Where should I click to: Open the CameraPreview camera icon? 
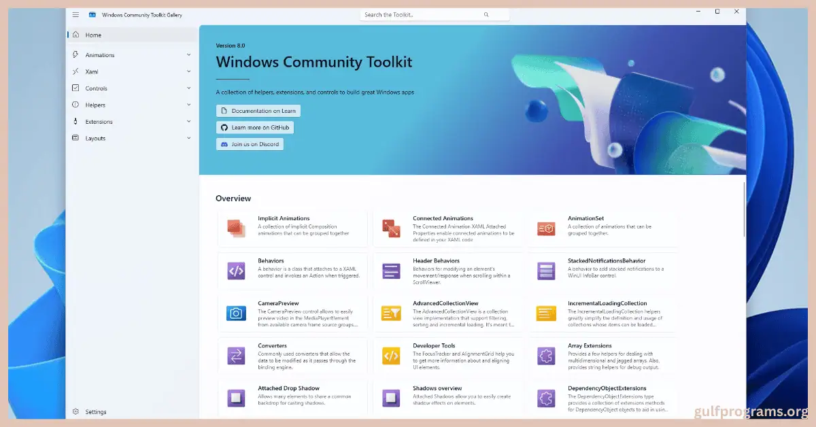pyautogui.click(x=236, y=313)
